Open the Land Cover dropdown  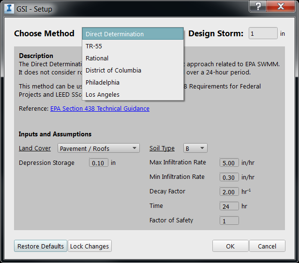point(99,148)
